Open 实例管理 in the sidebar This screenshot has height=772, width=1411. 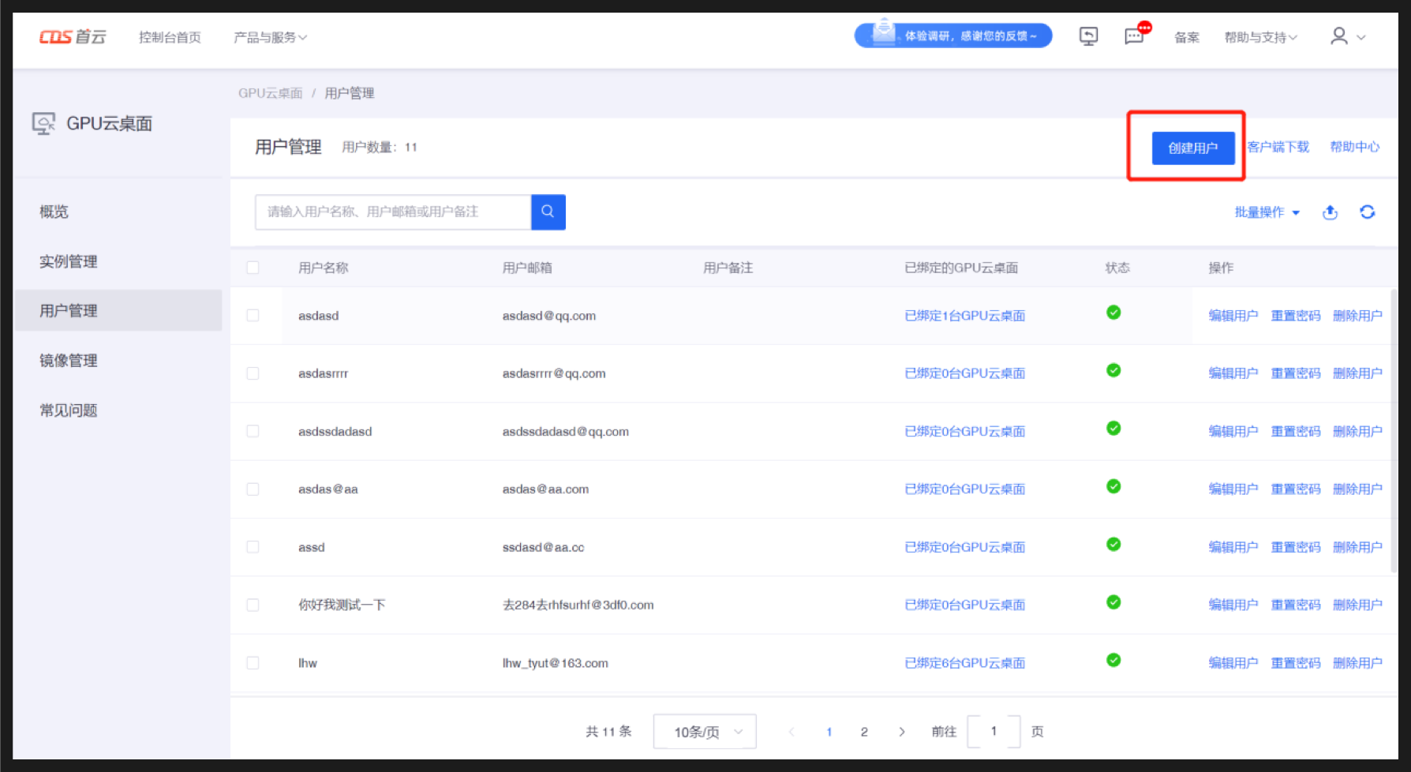click(69, 261)
